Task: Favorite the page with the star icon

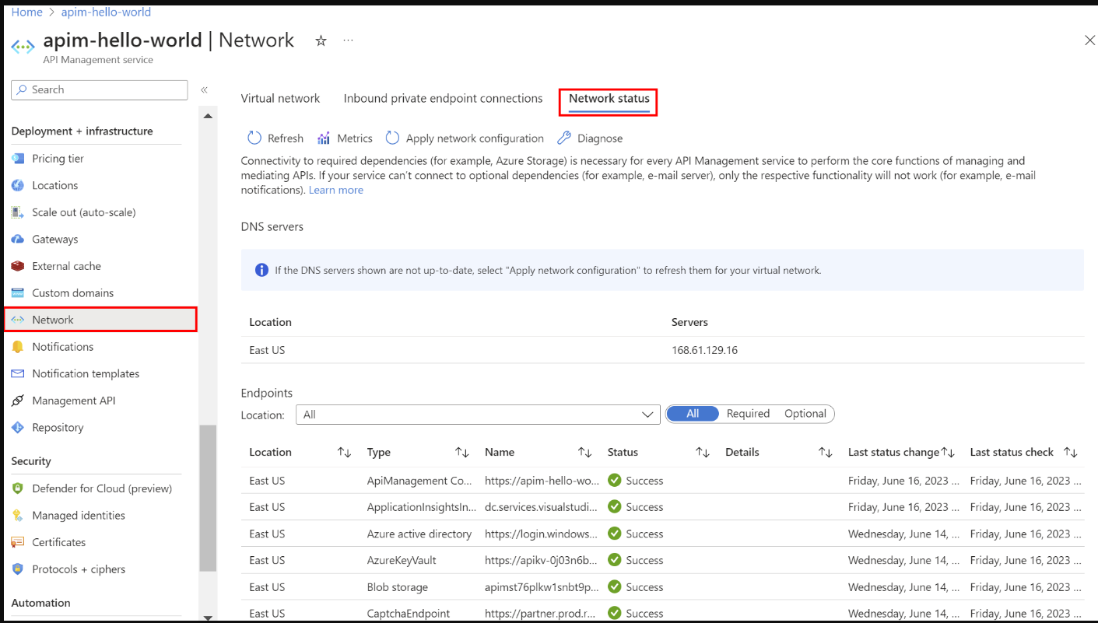Action: point(321,40)
